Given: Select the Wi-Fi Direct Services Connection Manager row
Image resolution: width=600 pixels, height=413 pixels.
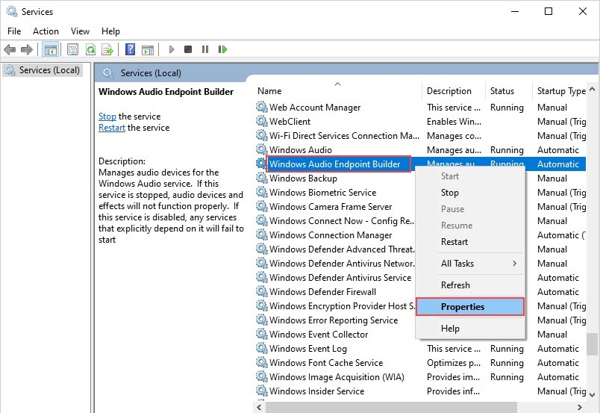Looking at the screenshot, I should click(421, 136).
